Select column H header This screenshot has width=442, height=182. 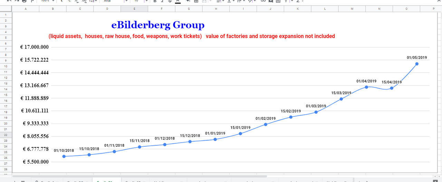(216, 9)
